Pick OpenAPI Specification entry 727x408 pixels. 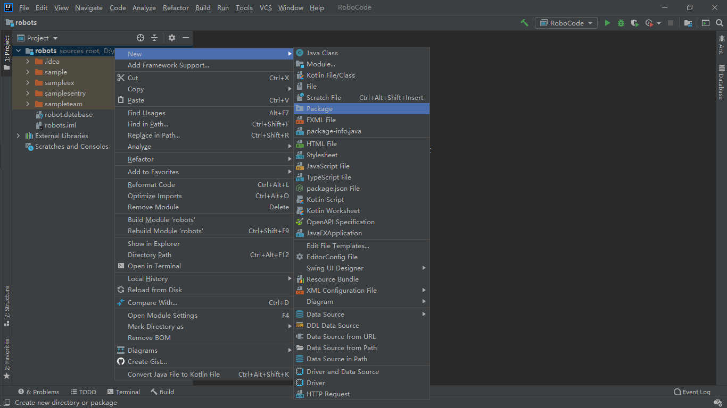point(361,222)
